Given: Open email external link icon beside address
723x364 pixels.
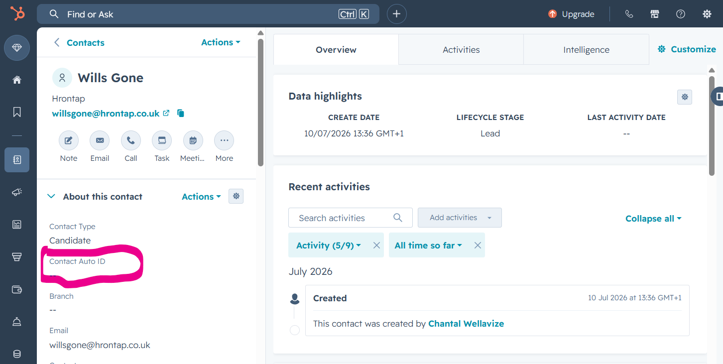Looking at the screenshot, I should (x=166, y=113).
